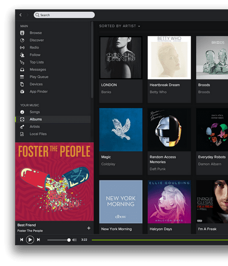Adjust the volume slider
The height and width of the screenshot is (266, 228).
59,240
